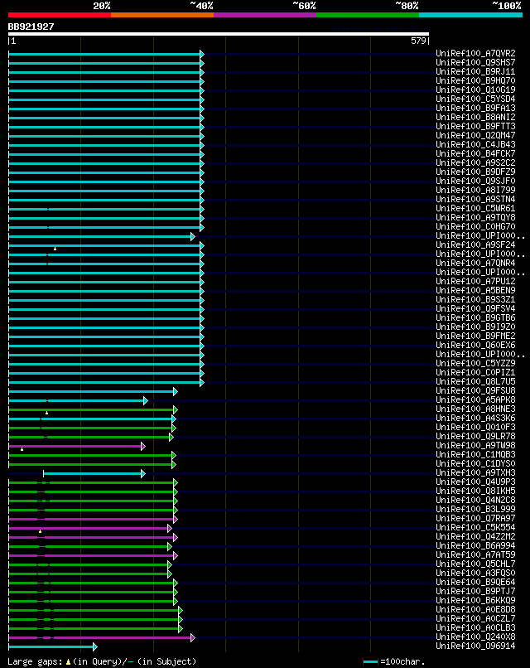Open the UniRef100_Q10G19 hit label
The image size is (530, 668).
[475, 90]
